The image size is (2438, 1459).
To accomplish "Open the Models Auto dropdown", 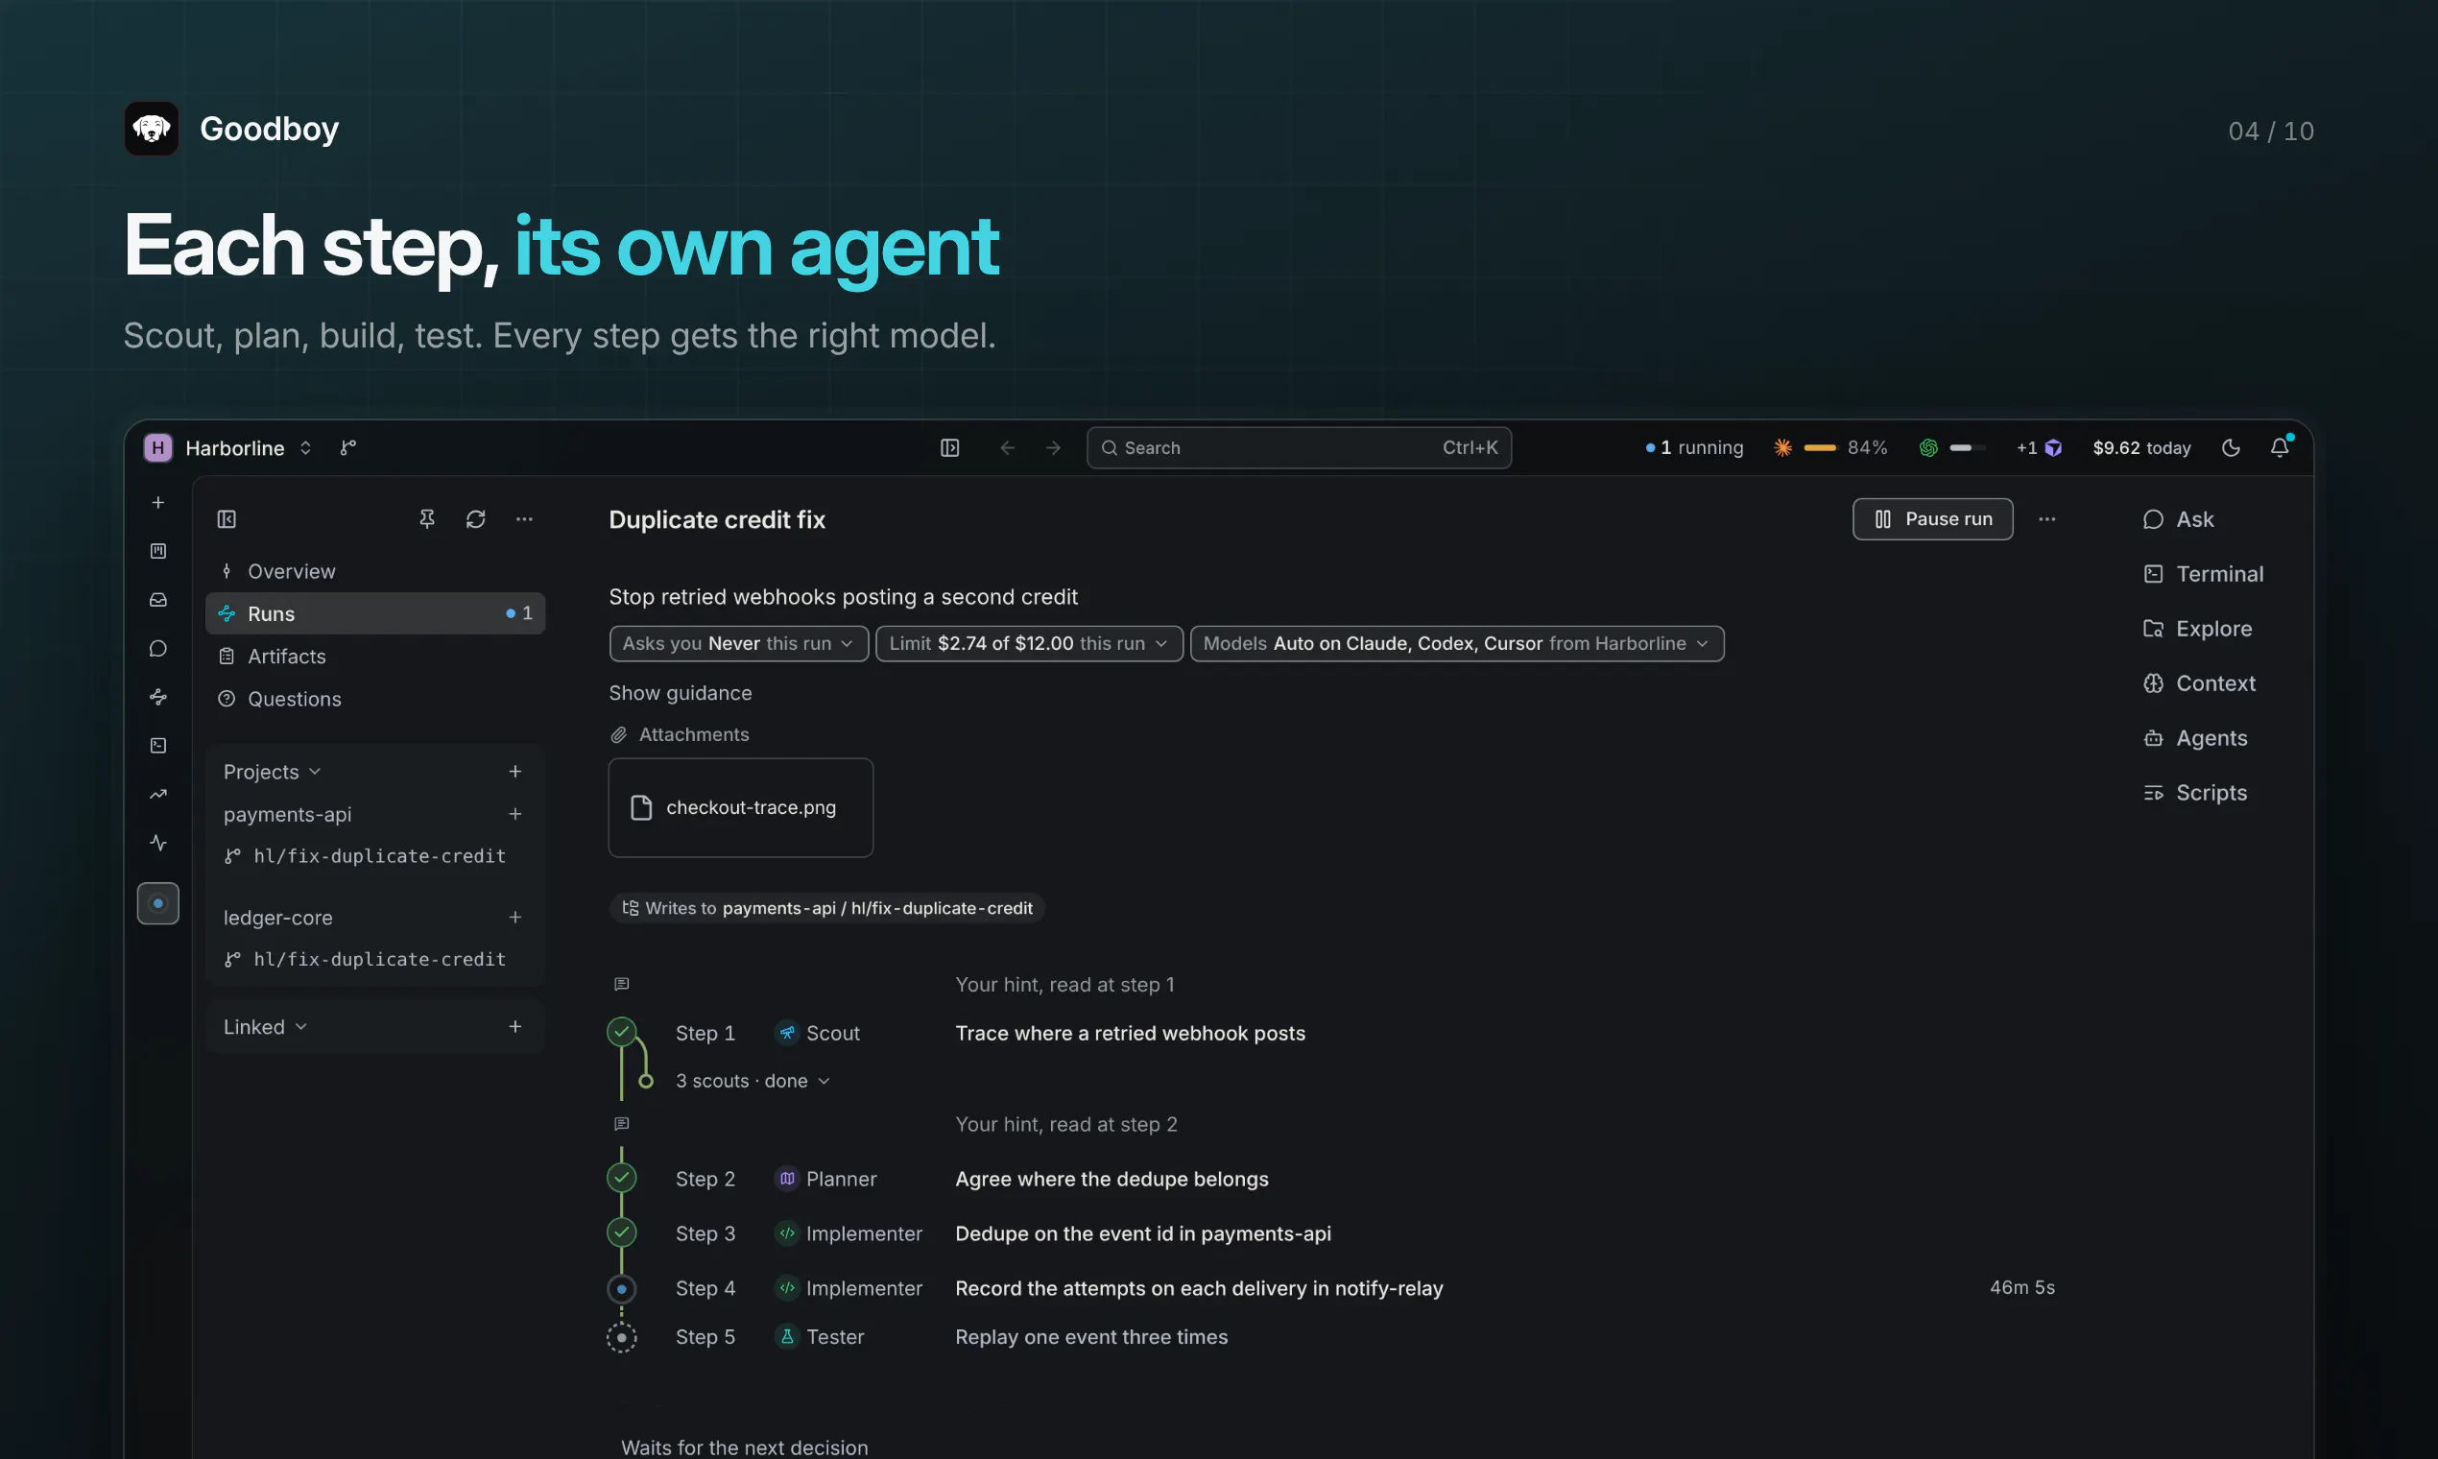I will click(x=1457, y=645).
